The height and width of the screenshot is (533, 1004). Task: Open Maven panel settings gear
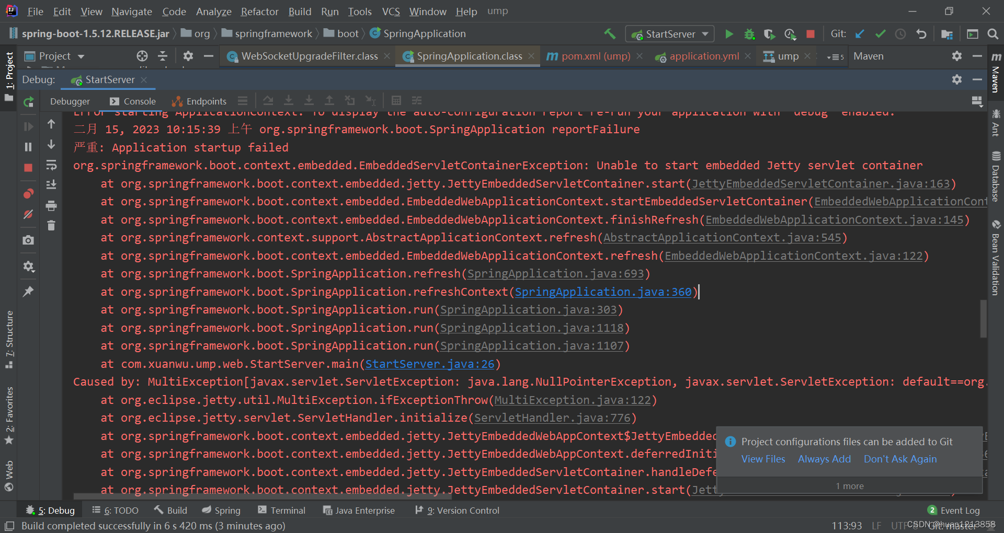(x=957, y=56)
